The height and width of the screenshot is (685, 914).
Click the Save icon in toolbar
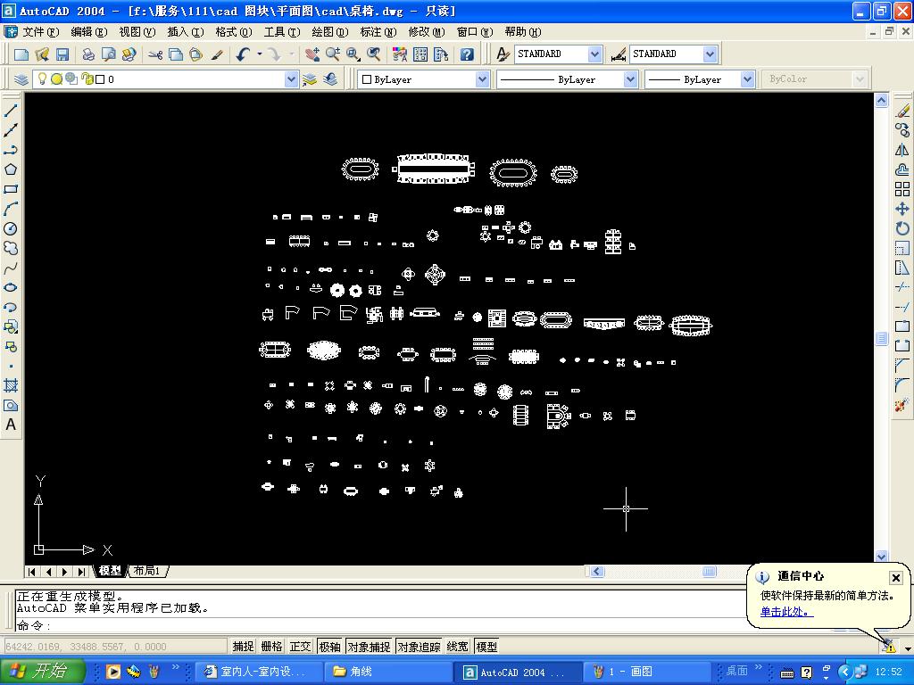(x=62, y=54)
